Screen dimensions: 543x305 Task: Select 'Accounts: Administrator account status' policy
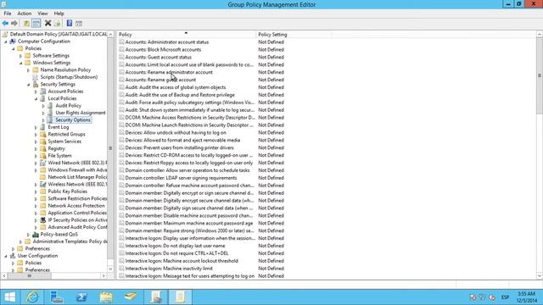(x=167, y=42)
